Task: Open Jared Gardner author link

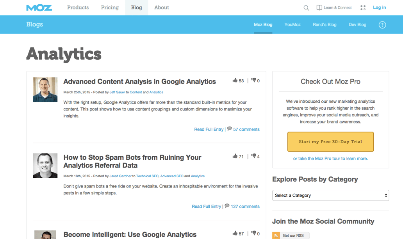Action: tap(120, 176)
